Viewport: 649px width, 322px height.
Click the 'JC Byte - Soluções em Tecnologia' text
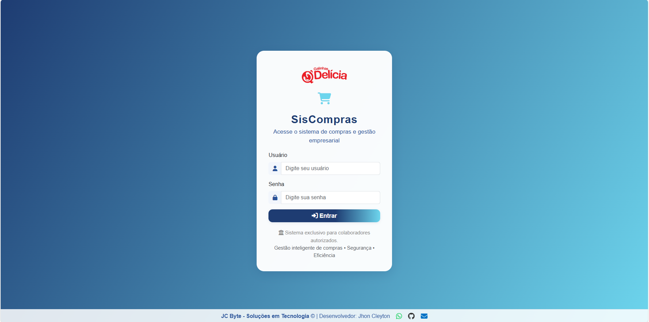click(x=265, y=316)
